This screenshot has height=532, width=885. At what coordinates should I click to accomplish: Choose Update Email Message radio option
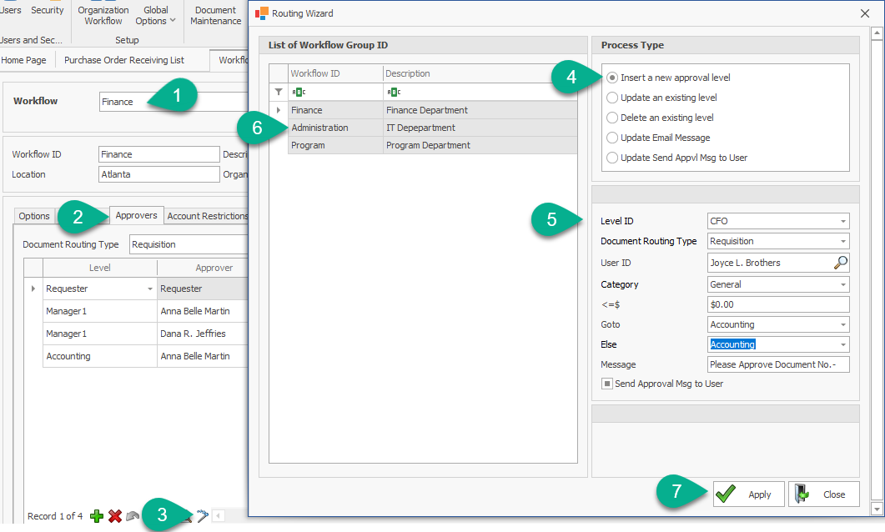pyautogui.click(x=612, y=138)
